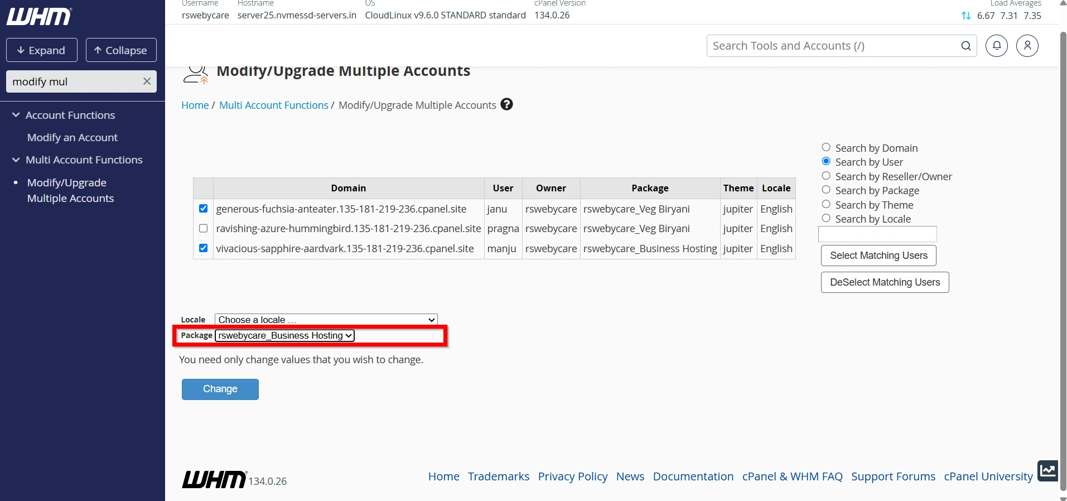The height and width of the screenshot is (501, 1067).
Task: Open the Support Forums footer link
Action: pyautogui.click(x=893, y=476)
